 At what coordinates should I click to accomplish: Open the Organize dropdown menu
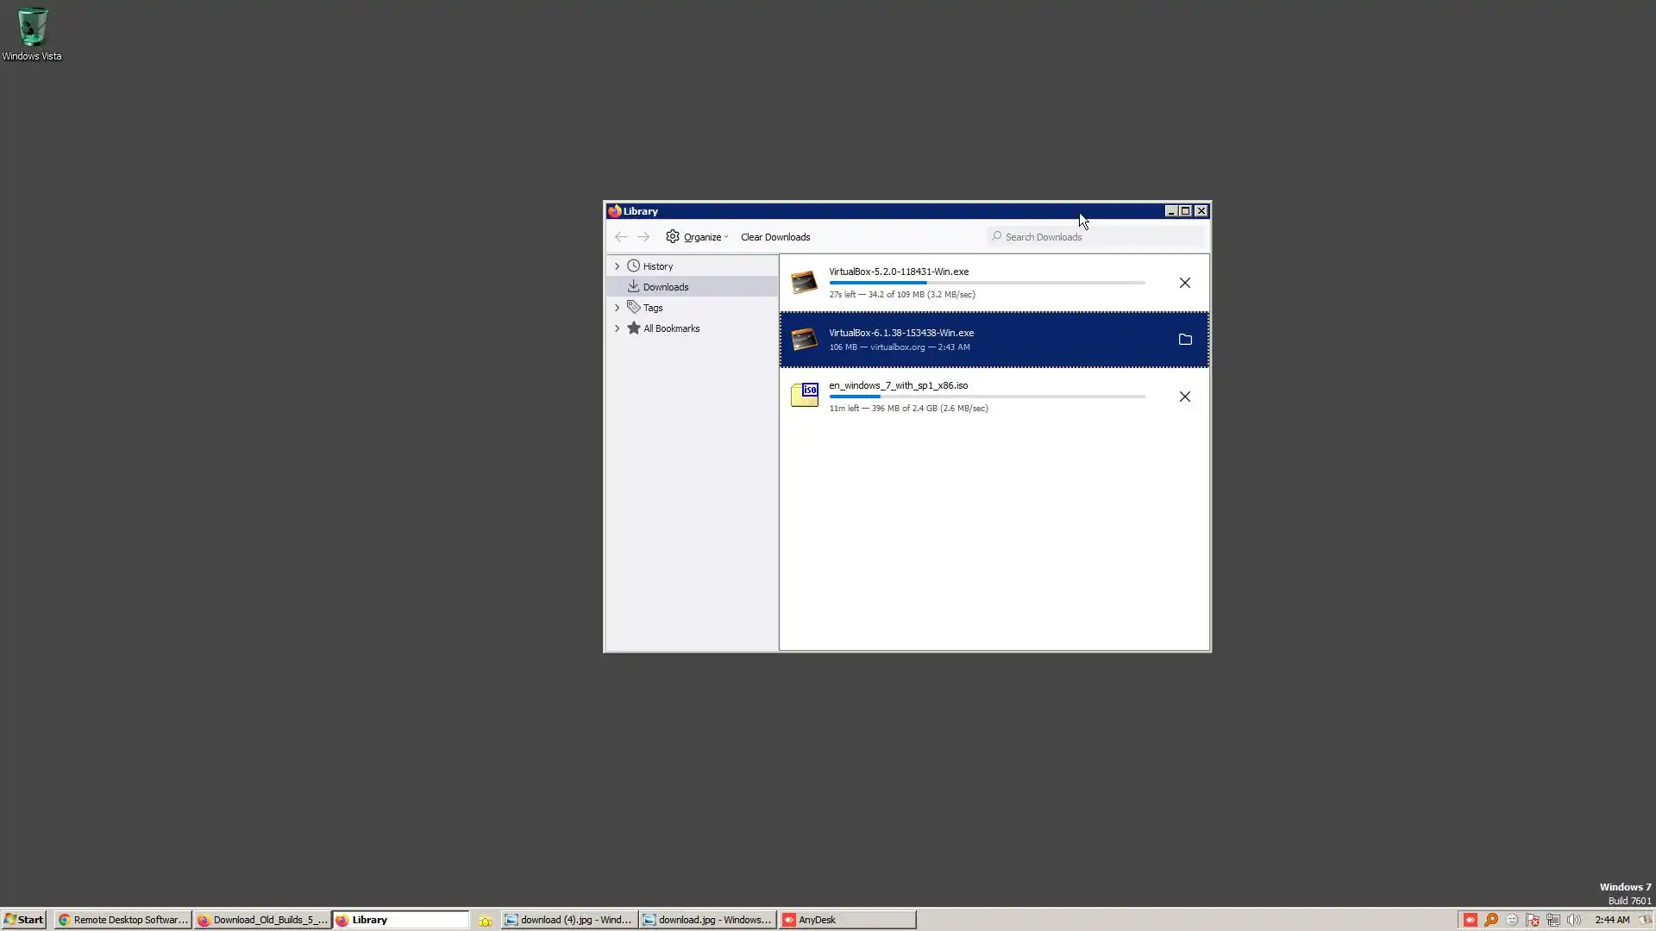(697, 237)
